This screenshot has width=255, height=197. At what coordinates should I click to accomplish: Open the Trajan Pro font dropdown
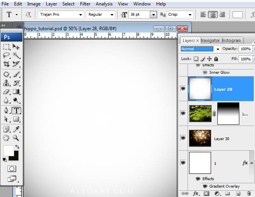(80, 15)
